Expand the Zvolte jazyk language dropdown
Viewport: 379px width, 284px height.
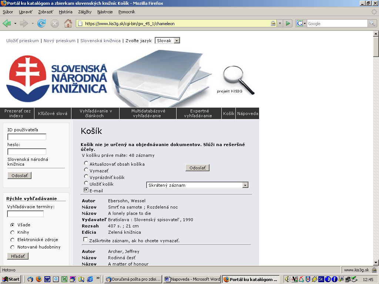pos(177,41)
